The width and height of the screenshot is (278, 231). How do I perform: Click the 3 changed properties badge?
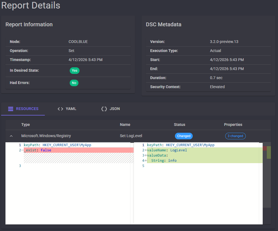click(235, 136)
